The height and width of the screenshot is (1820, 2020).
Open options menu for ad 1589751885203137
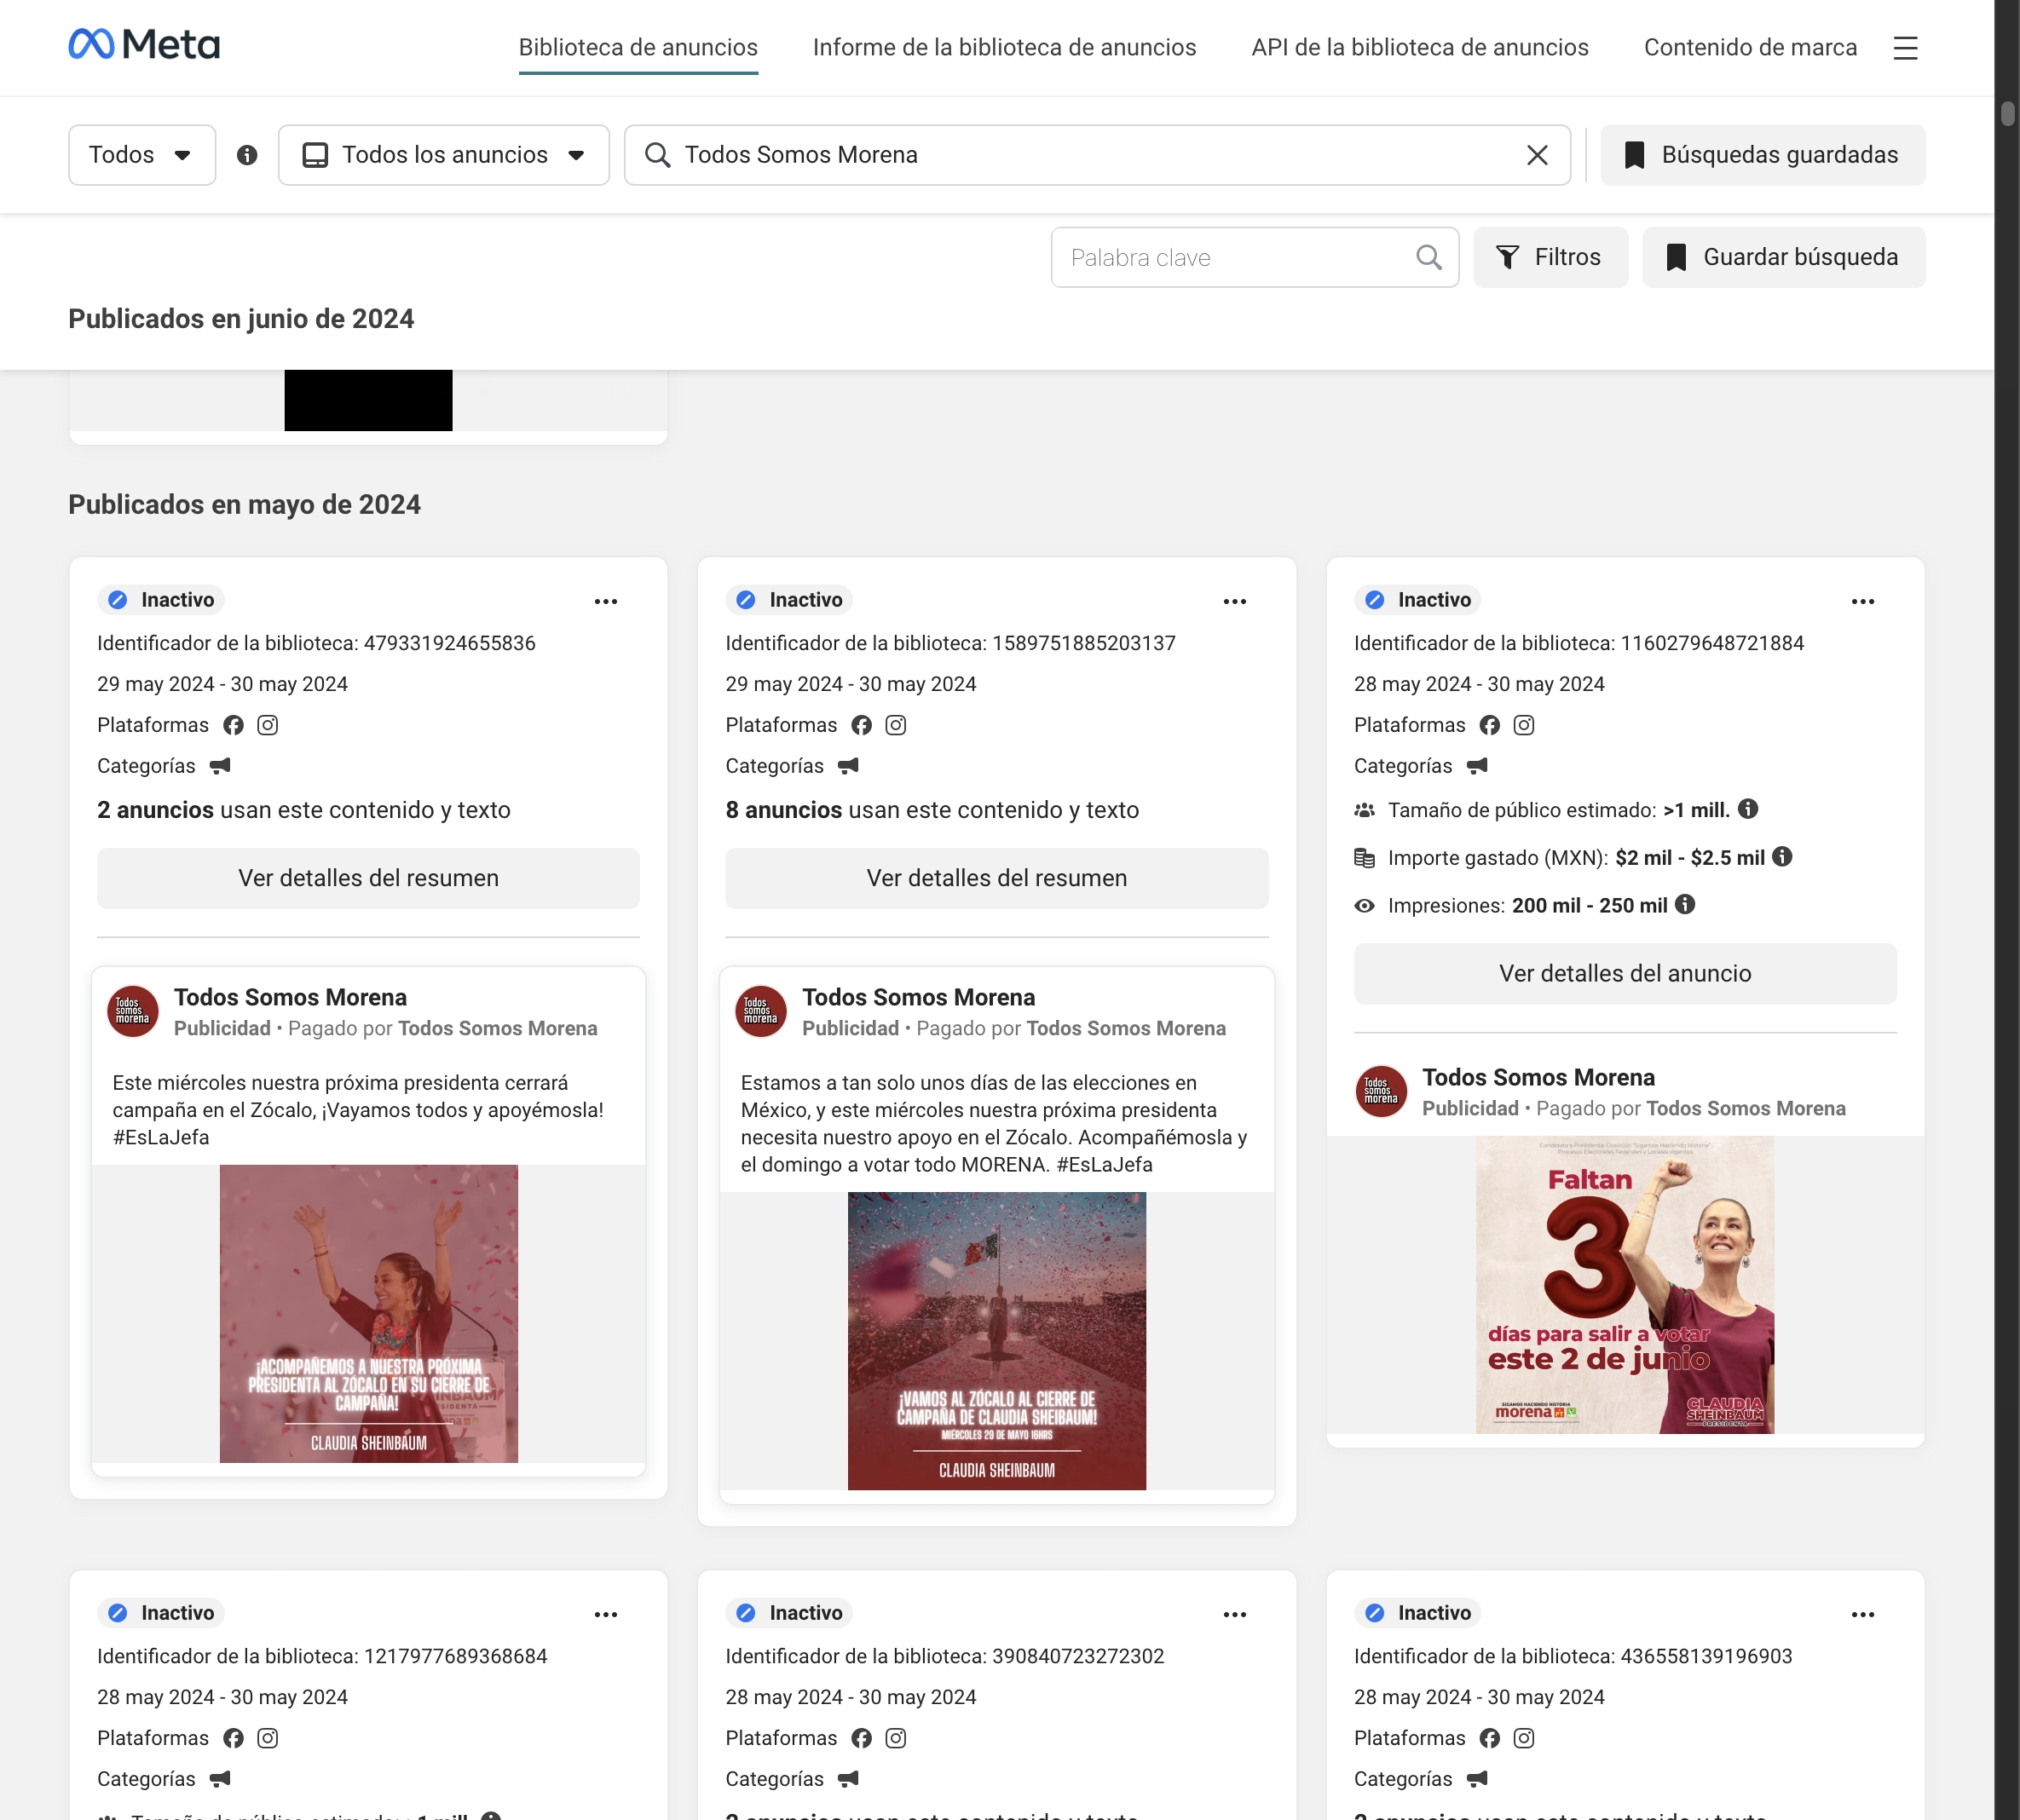tap(1235, 601)
